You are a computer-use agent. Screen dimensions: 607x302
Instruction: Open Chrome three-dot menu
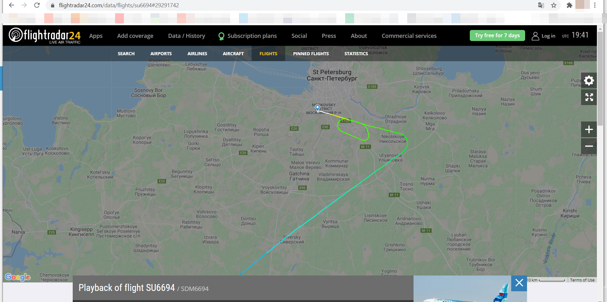coord(595,5)
